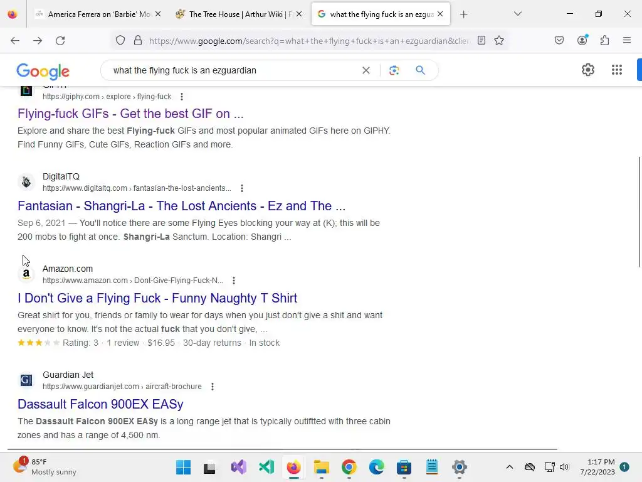Open the Notepad taskbar icon
This screenshot has height=482, width=642.
coord(431,467)
